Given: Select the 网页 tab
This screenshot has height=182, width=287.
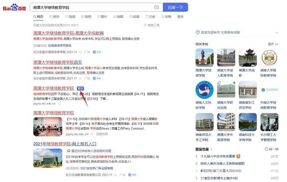Looking at the screenshot, I should pyautogui.click(x=38, y=17).
